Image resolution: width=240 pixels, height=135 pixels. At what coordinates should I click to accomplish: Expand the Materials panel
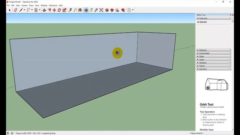coord(198,50)
